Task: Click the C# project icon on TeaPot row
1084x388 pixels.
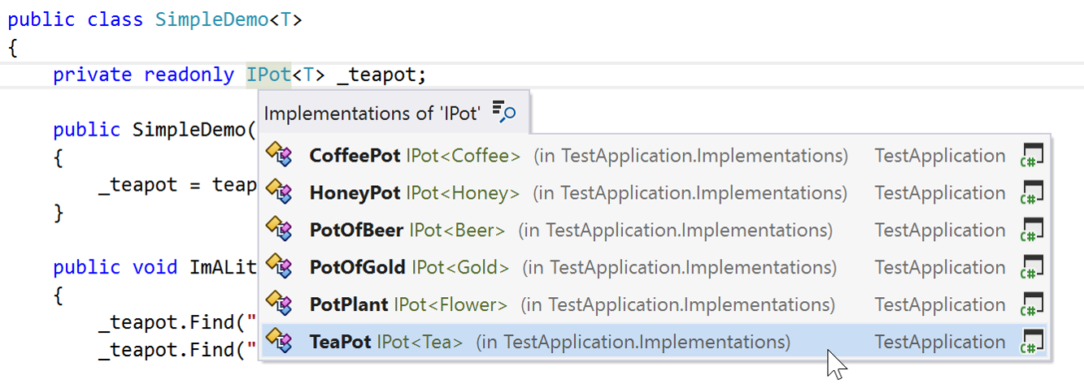Action: [x=1032, y=342]
